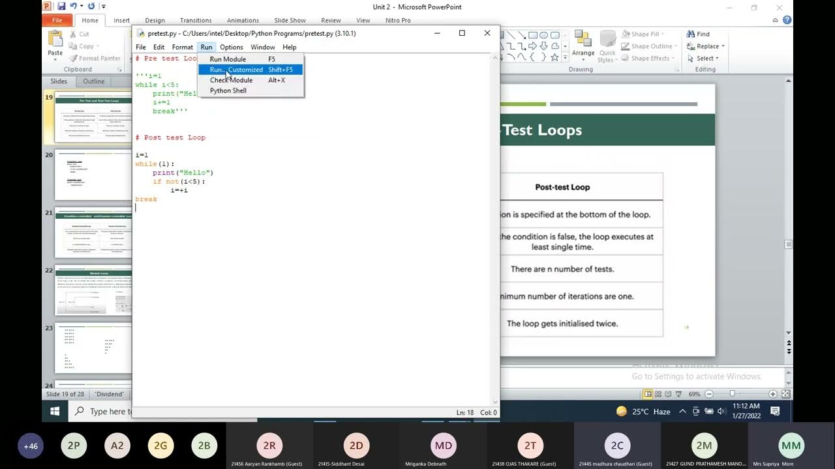Open the Shape Fill dropdown

(x=644, y=34)
